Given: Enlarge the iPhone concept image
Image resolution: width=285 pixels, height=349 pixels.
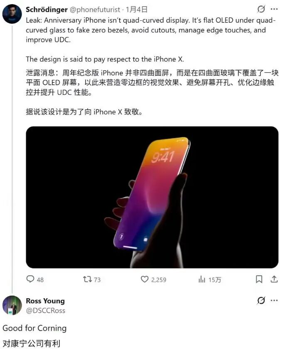Looking at the screenshot, I should click(152, 197).
